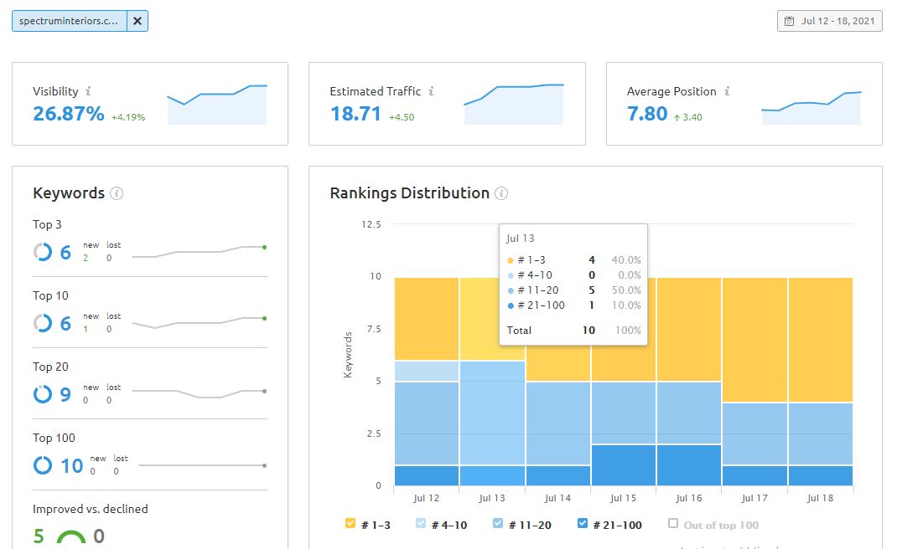Click the Average Position info icon
This screenshot has width=897, height=549.
(727, 91)
